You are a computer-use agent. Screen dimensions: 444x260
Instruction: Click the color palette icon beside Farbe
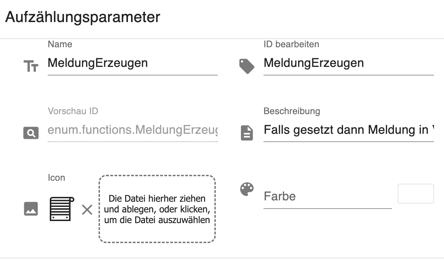247,189
